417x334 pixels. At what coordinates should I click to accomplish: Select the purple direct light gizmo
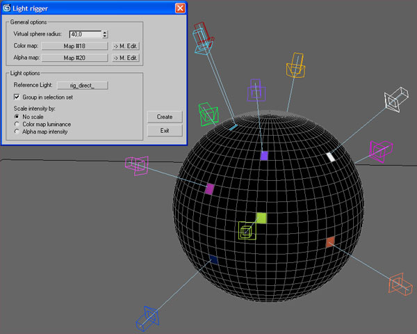point(256,90)
